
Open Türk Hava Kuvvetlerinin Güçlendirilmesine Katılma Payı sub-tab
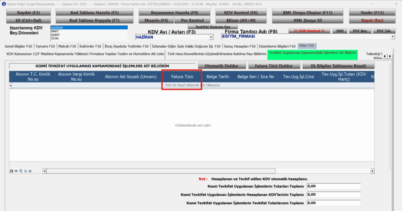click(217, 54)
